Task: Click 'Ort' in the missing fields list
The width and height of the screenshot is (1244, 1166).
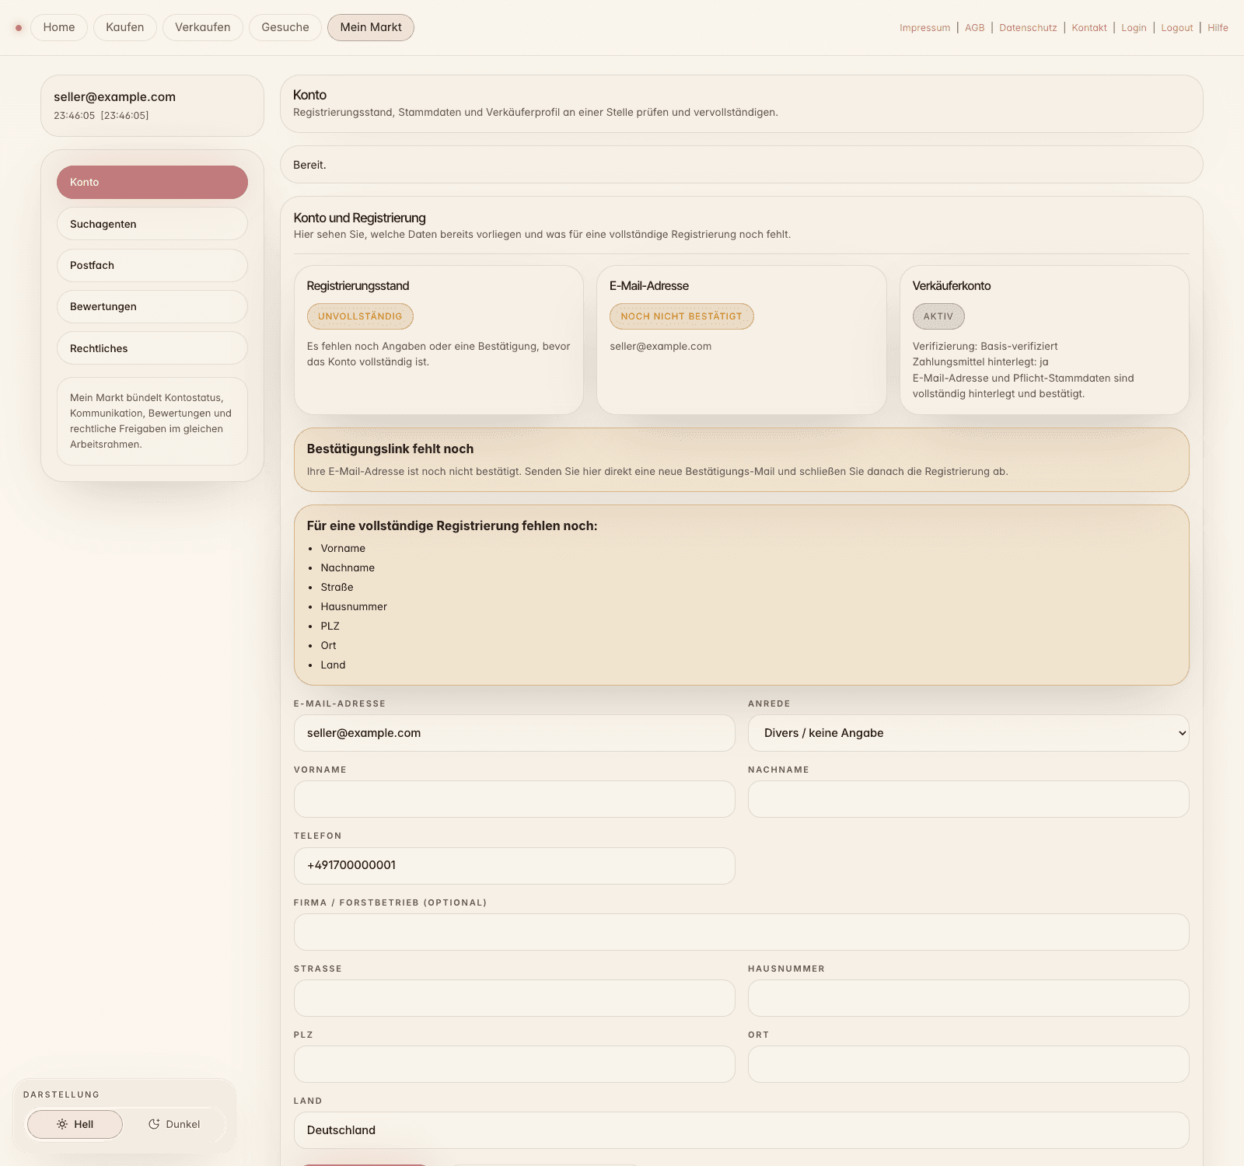Action: coord(328,646)
